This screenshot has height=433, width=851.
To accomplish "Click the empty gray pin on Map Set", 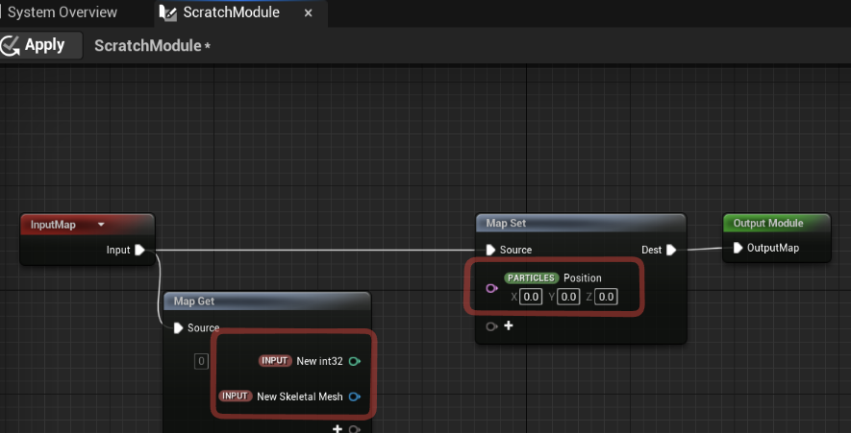I will (491, 326).
